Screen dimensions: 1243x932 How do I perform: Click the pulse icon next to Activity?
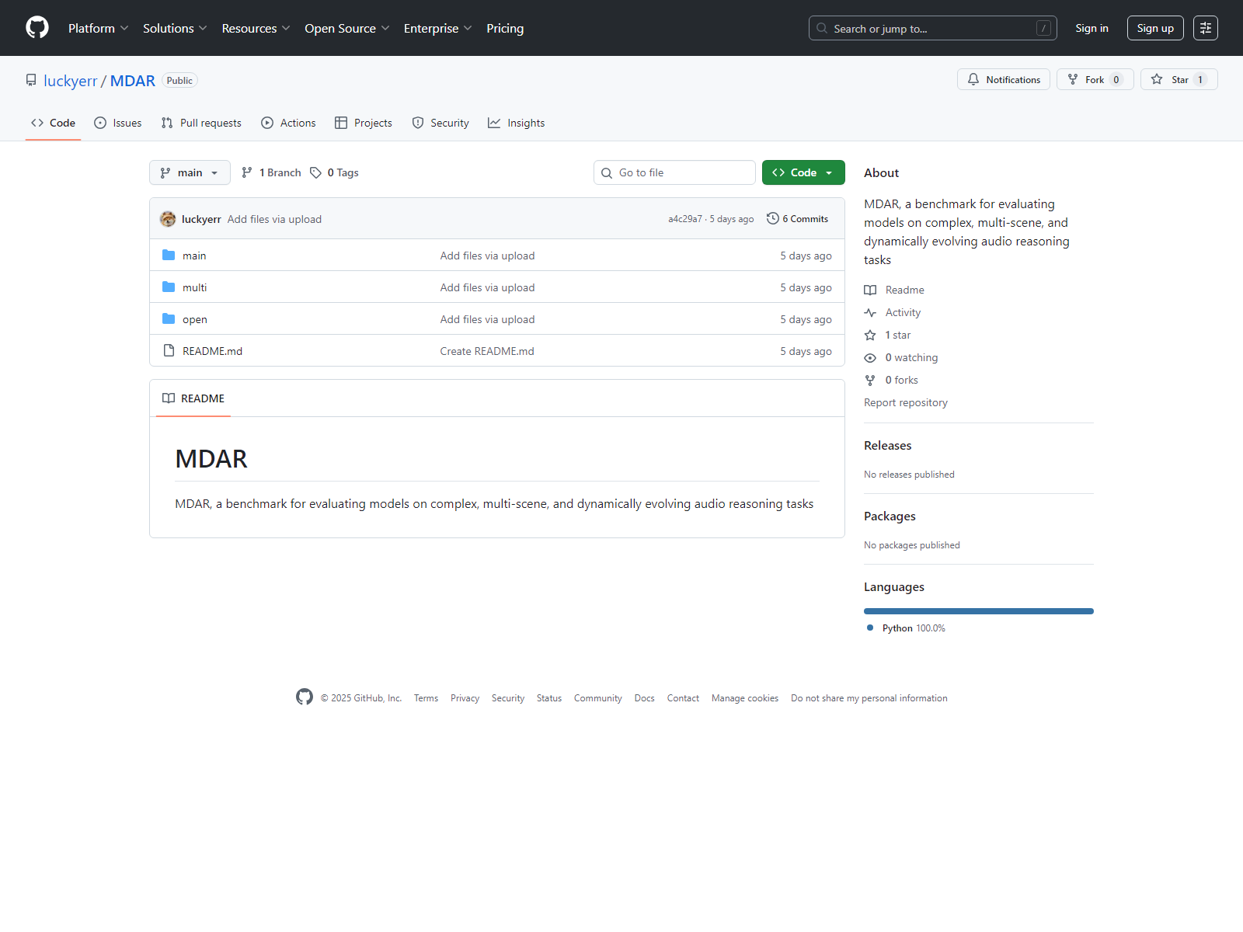point(870,312)
